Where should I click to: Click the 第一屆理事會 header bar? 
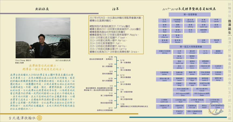tap(190, 14)
